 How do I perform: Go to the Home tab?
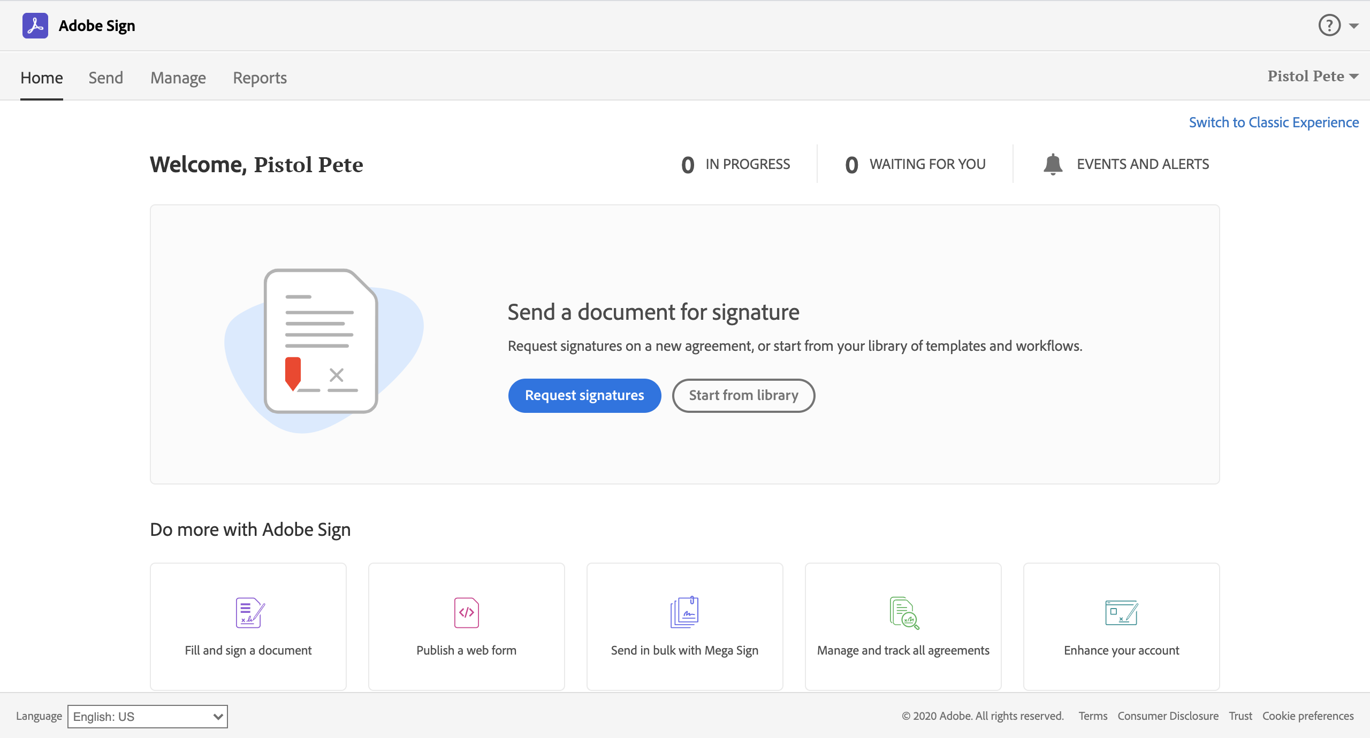[x=42, y=78]
